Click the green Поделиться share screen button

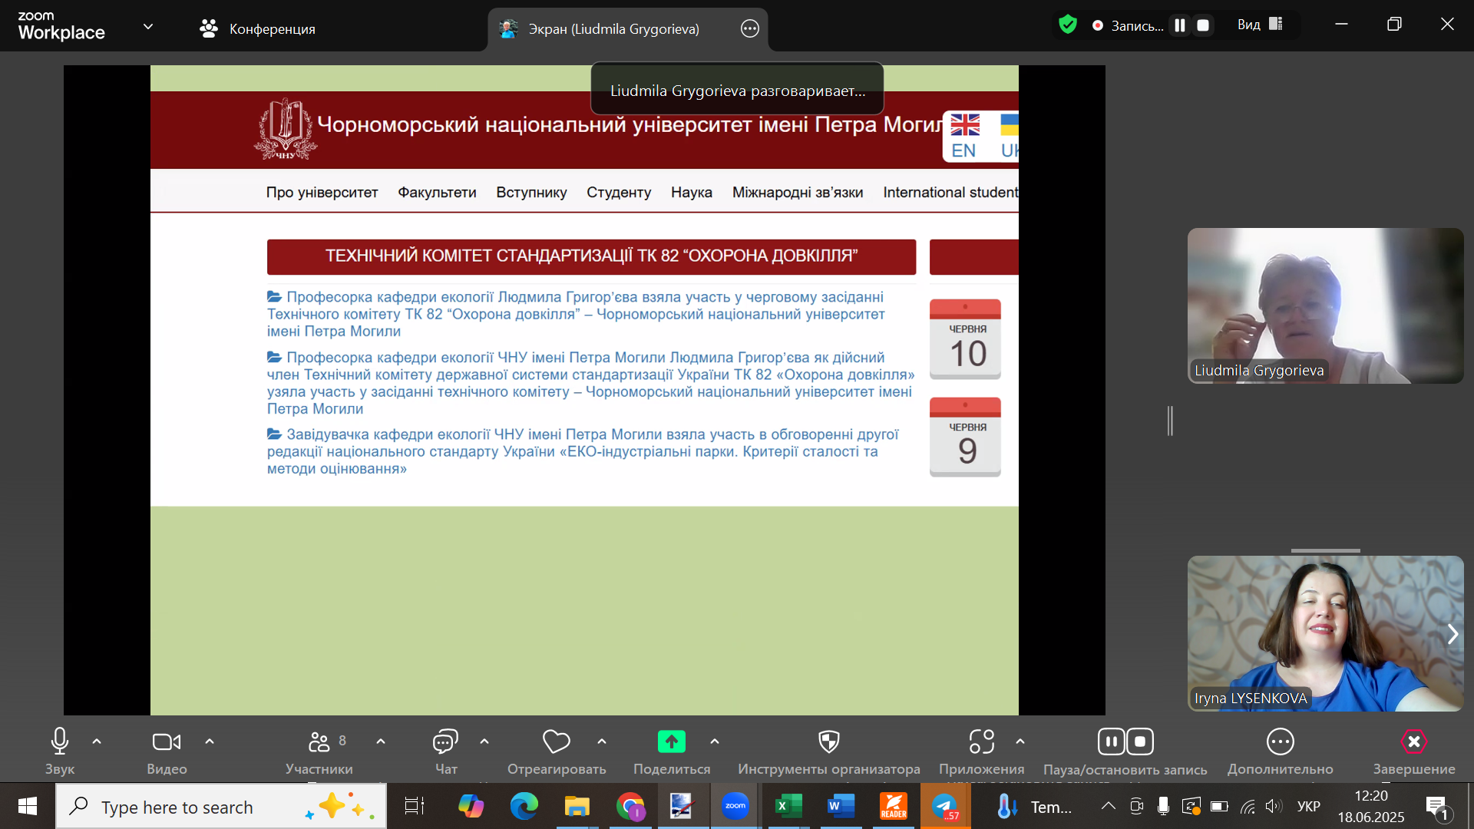(x=672, y=751)
